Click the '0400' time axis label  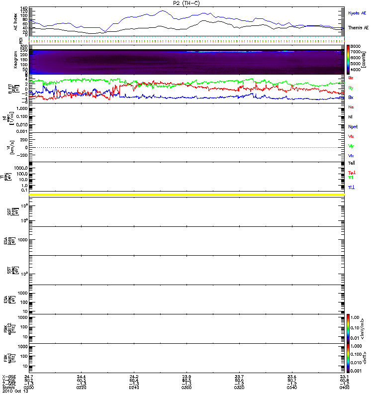point(344,388)
